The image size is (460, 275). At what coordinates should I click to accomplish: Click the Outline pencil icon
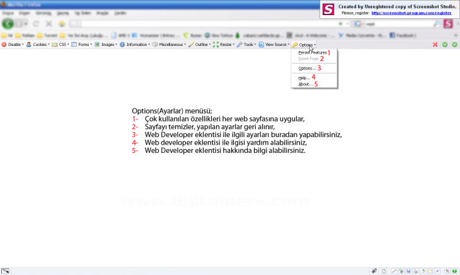[x=192, y=45]
